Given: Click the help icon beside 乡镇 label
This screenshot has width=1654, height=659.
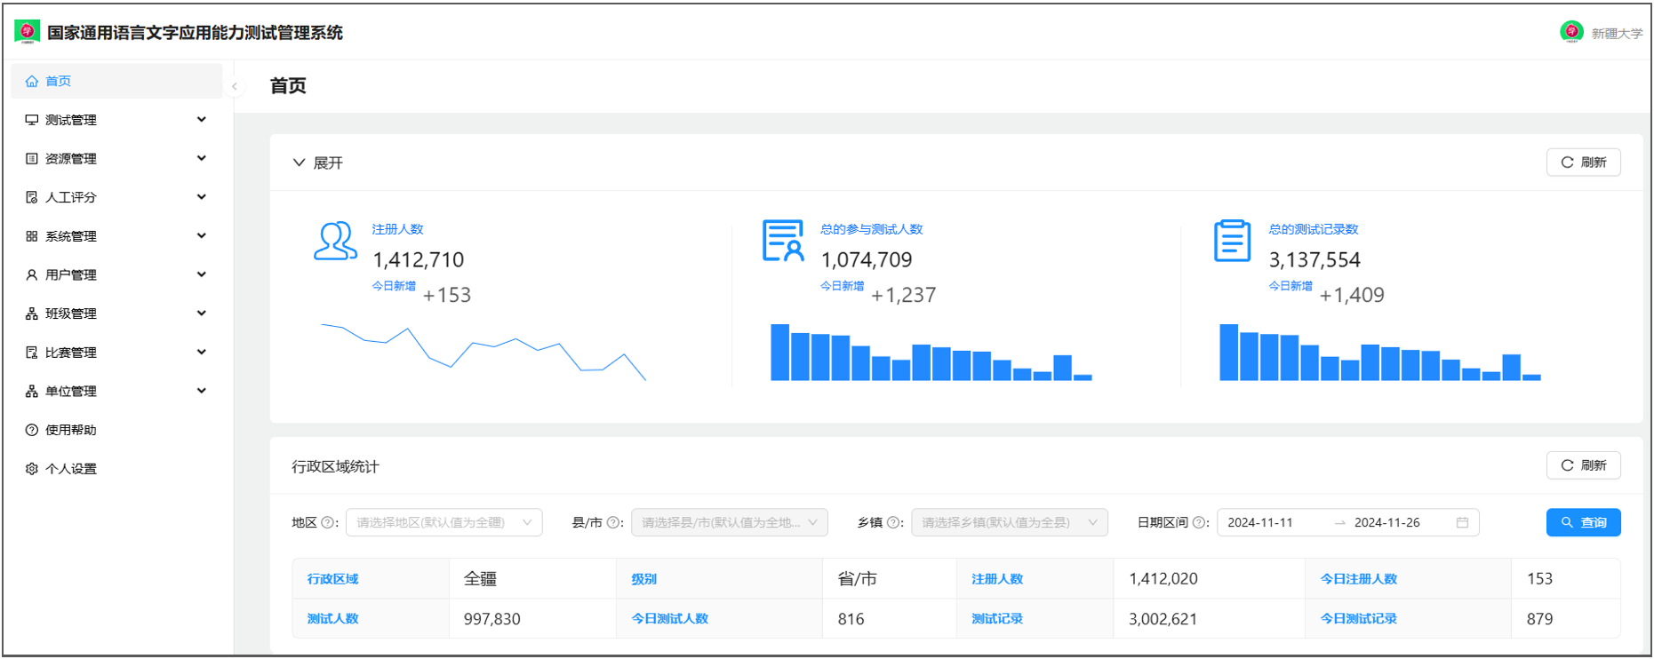Looking at the screenshot, I should (x=894, y=523).
